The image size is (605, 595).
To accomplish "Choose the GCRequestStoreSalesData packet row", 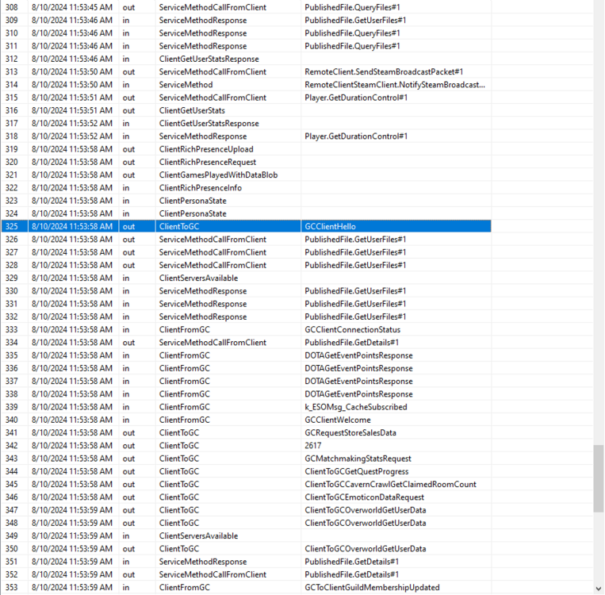I will [350, 432].
